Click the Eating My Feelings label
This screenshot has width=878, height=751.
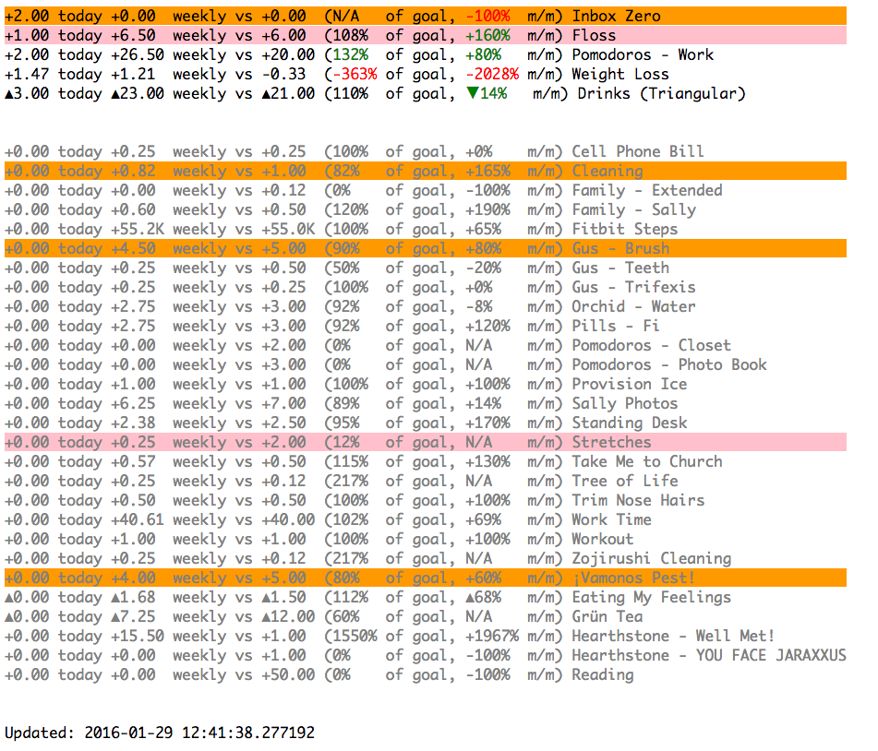[651, 597]
